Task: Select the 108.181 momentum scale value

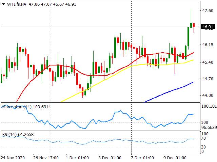Action: [209, 106]
